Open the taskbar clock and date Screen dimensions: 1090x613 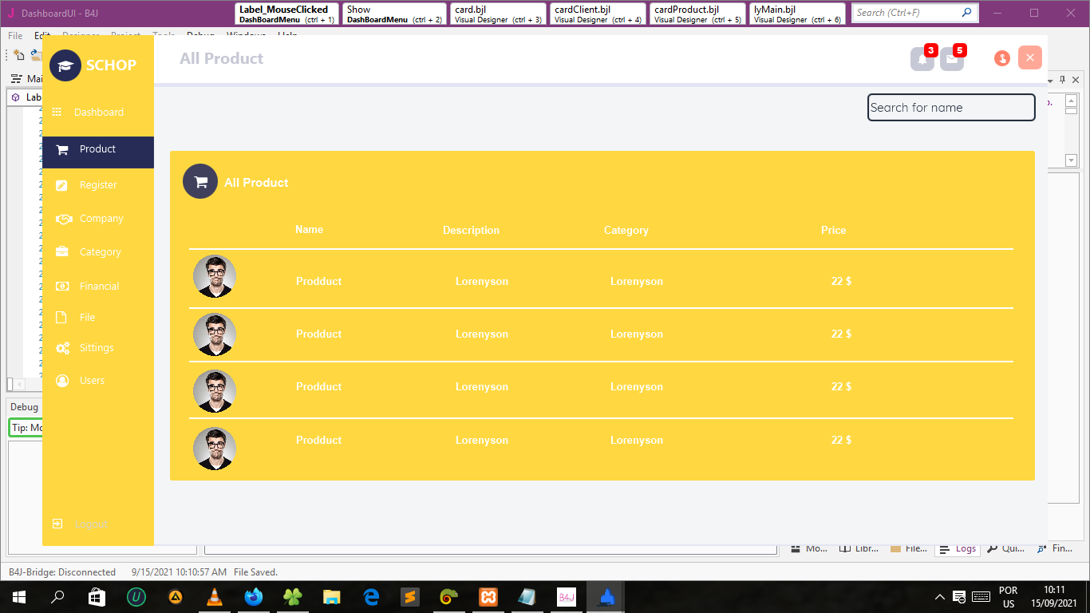[x=1054, y=597]
